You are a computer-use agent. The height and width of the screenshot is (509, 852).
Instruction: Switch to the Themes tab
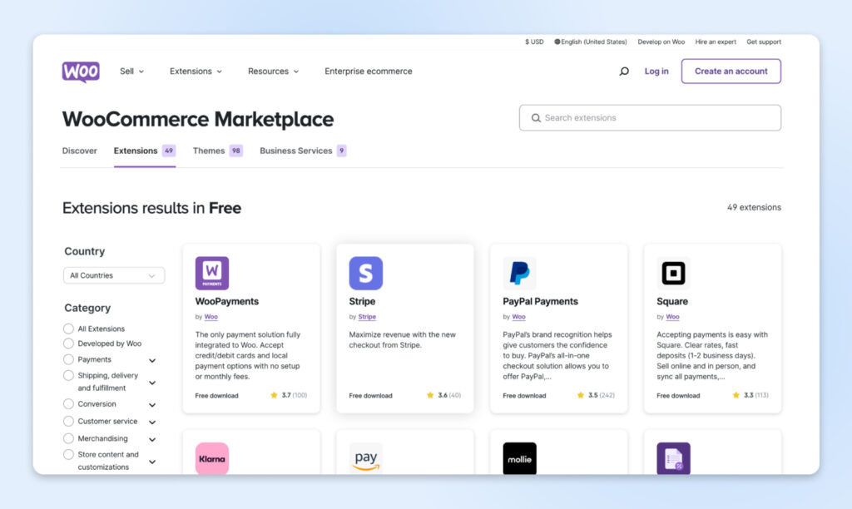point(209,151)
